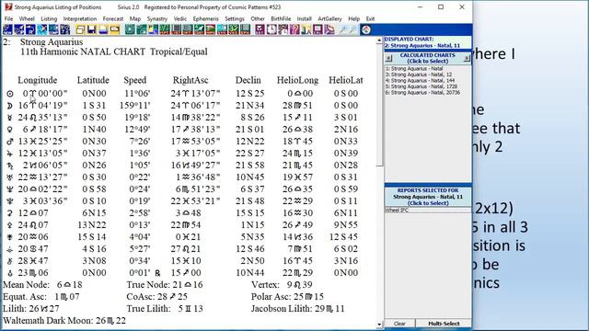The width and height of the screenshot is (589, 331).
Task: Click the first dark blue toolbar icon
Action: [7, 29]
